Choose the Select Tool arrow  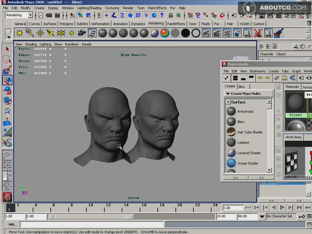pos(7,49)
